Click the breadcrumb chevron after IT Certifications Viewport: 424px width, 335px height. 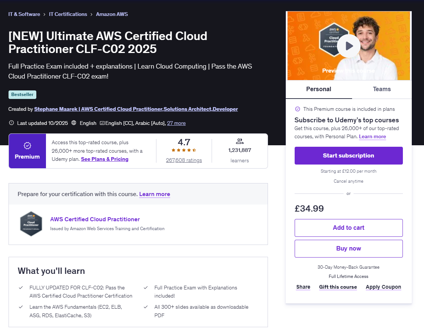click(x=92, y=14)
